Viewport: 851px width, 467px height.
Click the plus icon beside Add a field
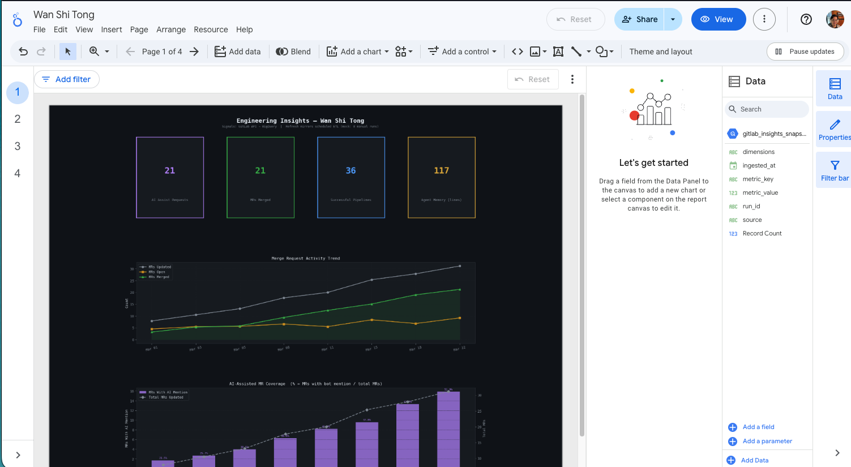point(733,427)
